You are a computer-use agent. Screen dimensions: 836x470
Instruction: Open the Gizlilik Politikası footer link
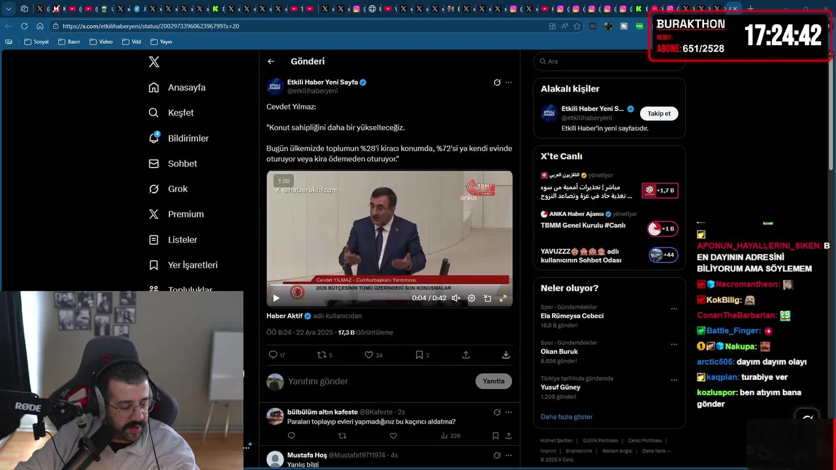[600, 441]
